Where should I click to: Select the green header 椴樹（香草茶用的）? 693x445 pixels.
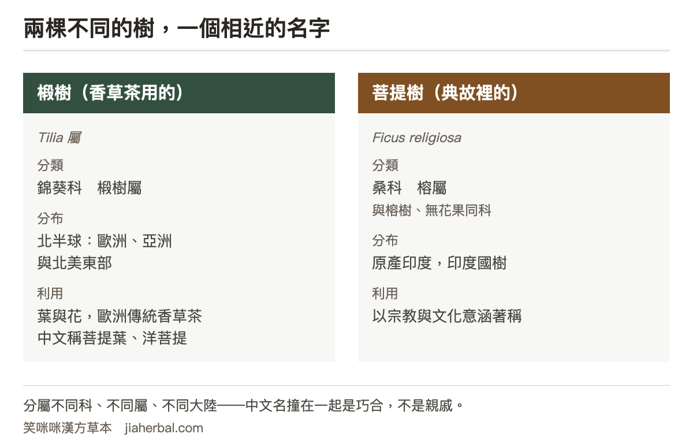coord(179,93)
